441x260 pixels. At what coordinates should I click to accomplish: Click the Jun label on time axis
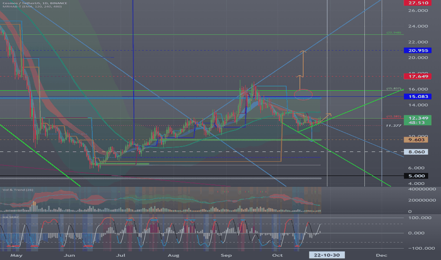coord(69,255)
